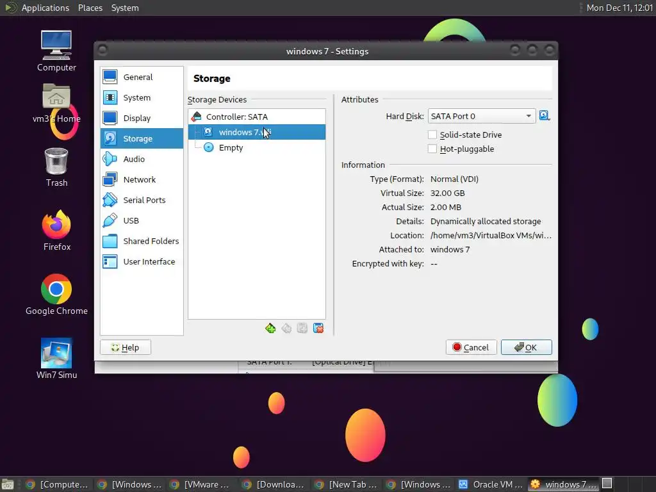
Task: Switch to the [Downloa... taskbar window
Action: coord(273,484)
